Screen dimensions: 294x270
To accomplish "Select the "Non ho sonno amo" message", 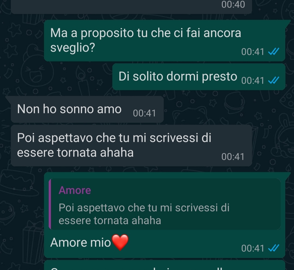I will pyautogui.click(x=87, y=109).
